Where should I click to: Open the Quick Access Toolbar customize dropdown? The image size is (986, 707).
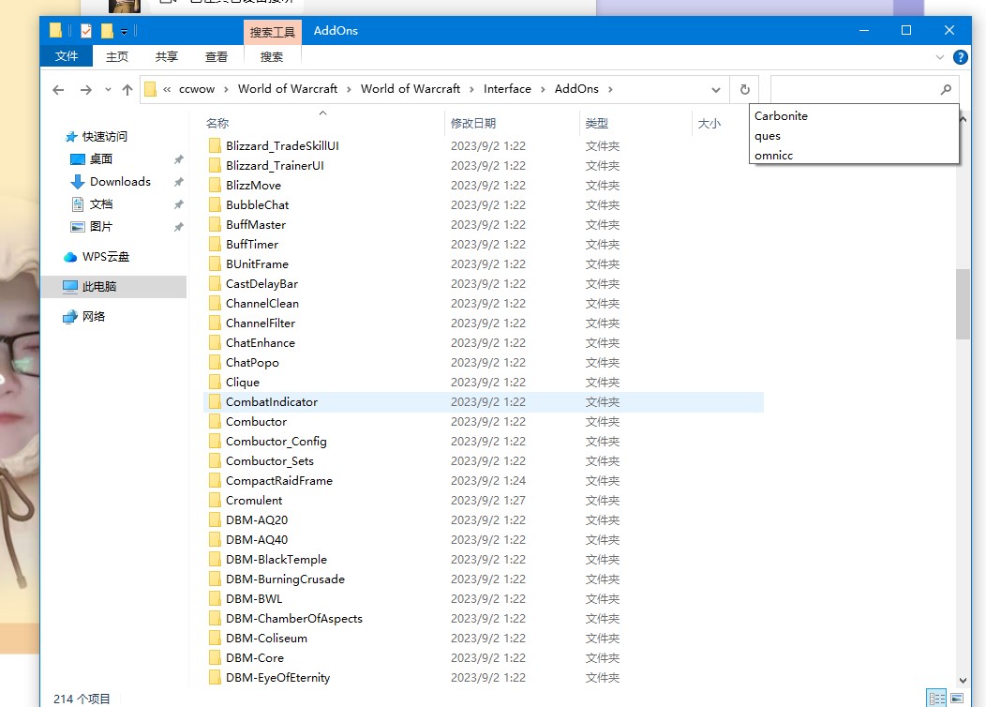[124, 32]
